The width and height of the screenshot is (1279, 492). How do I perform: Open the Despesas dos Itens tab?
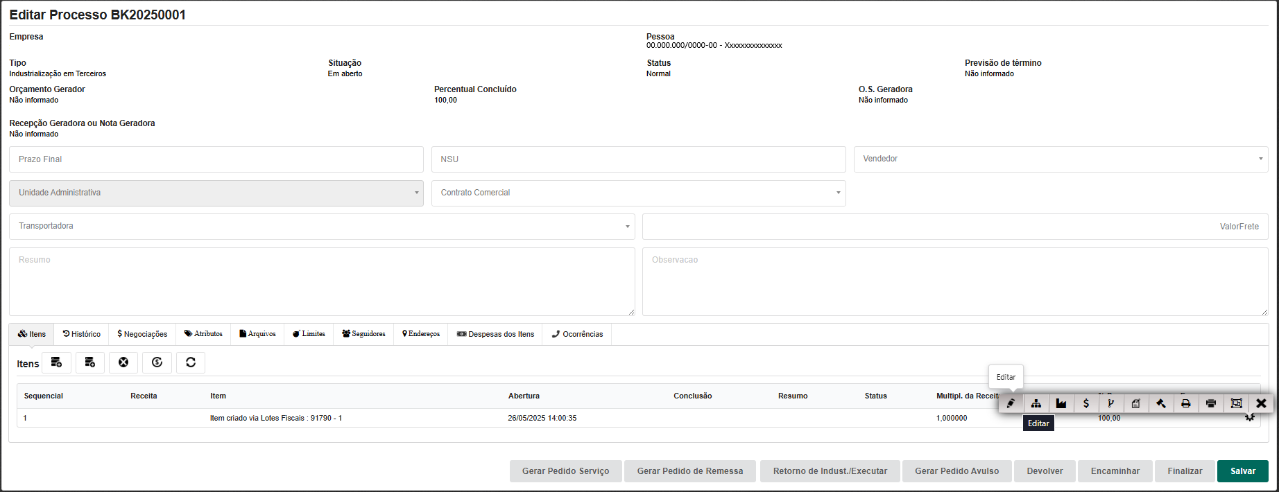pyautogui.click(x=495, y=334)
